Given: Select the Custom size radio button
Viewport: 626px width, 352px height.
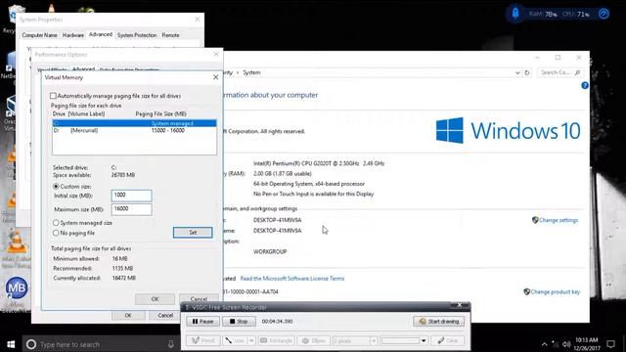Looking at the screenshot, I should [x=56, y=187].
